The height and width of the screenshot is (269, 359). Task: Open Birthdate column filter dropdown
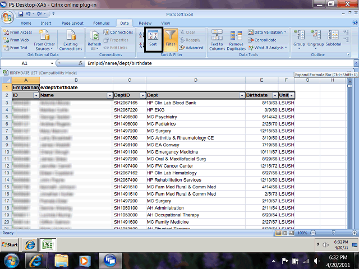click(x=275, y=95)
